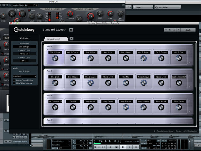
Task: Click the Record button in transport
Action: (x=136, y=147)
